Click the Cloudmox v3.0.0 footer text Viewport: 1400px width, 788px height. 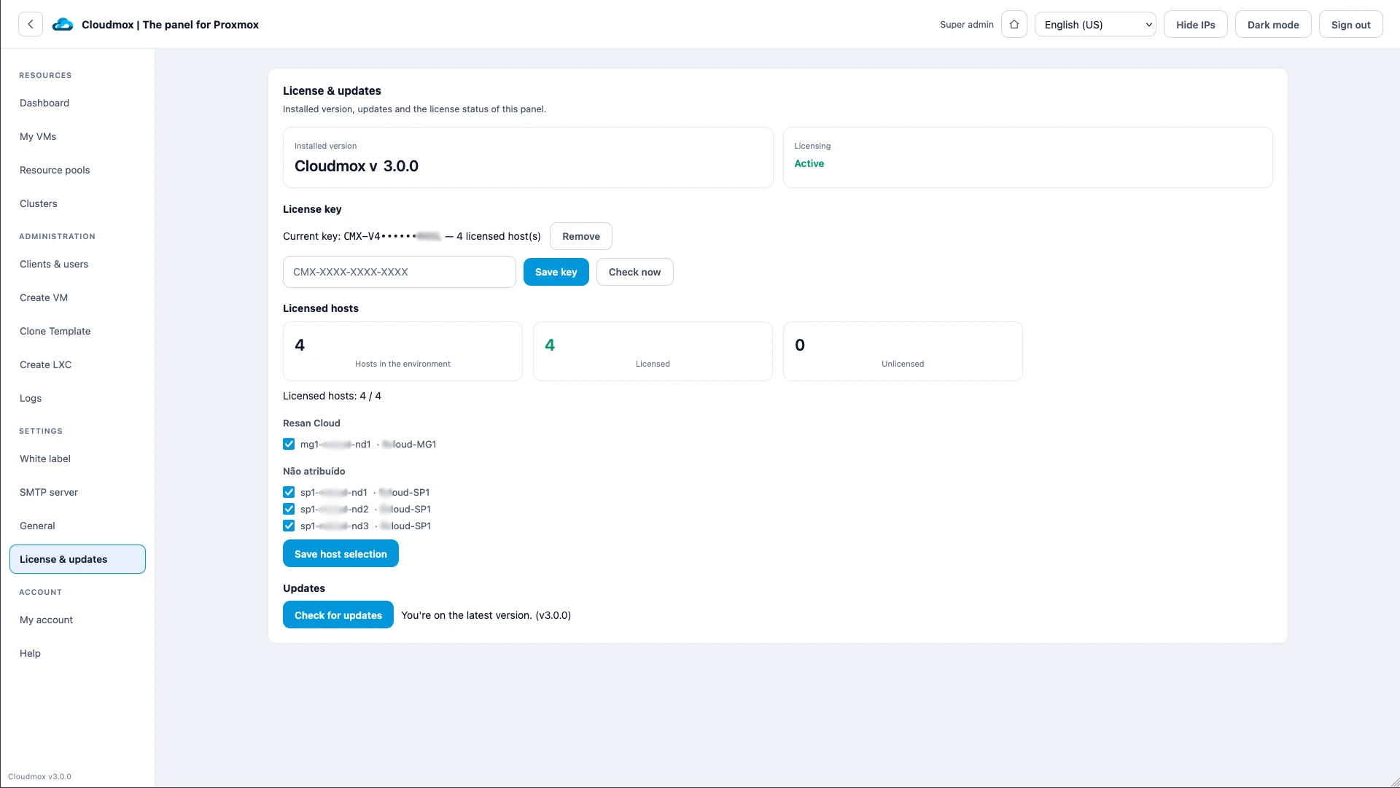click(x=39, y=776)
